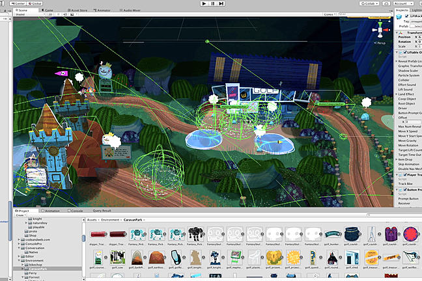Select the golf_shed asset thumbnail
The height and width of the screenshot is (281, 422).
[x=352, y=258]
